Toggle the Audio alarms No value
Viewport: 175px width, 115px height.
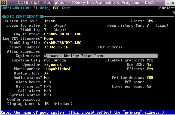[46, 77]
